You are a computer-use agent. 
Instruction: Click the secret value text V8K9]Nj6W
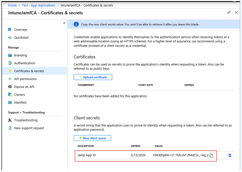coord(181,155)
